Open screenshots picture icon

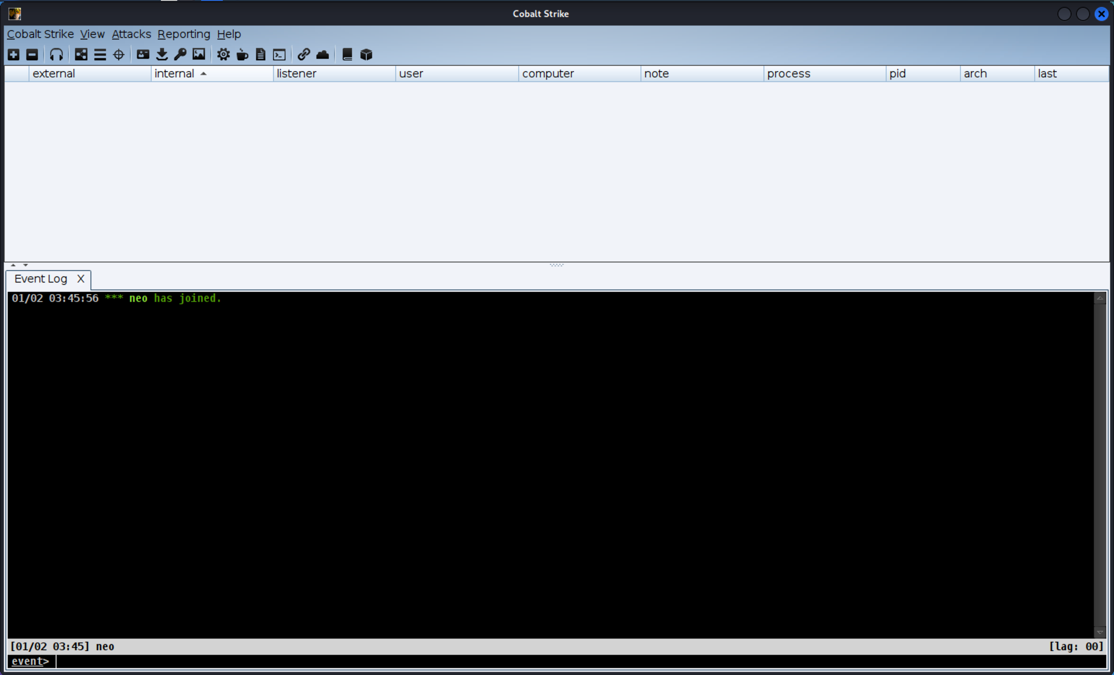pos(199,55)
